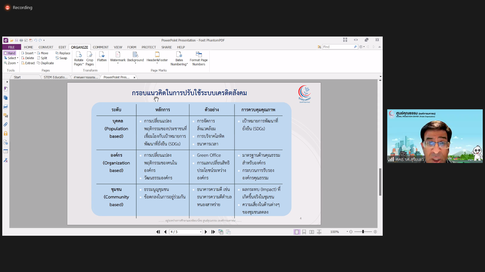Go to the first page
This screenshot has height=272, width=485.
pyautogui.click(x=158, y=232)
